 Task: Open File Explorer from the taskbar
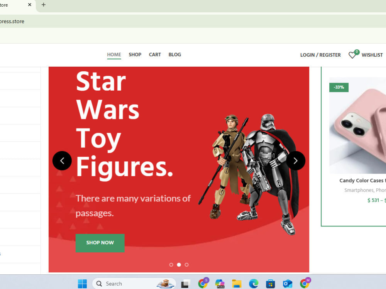point(237,284)
